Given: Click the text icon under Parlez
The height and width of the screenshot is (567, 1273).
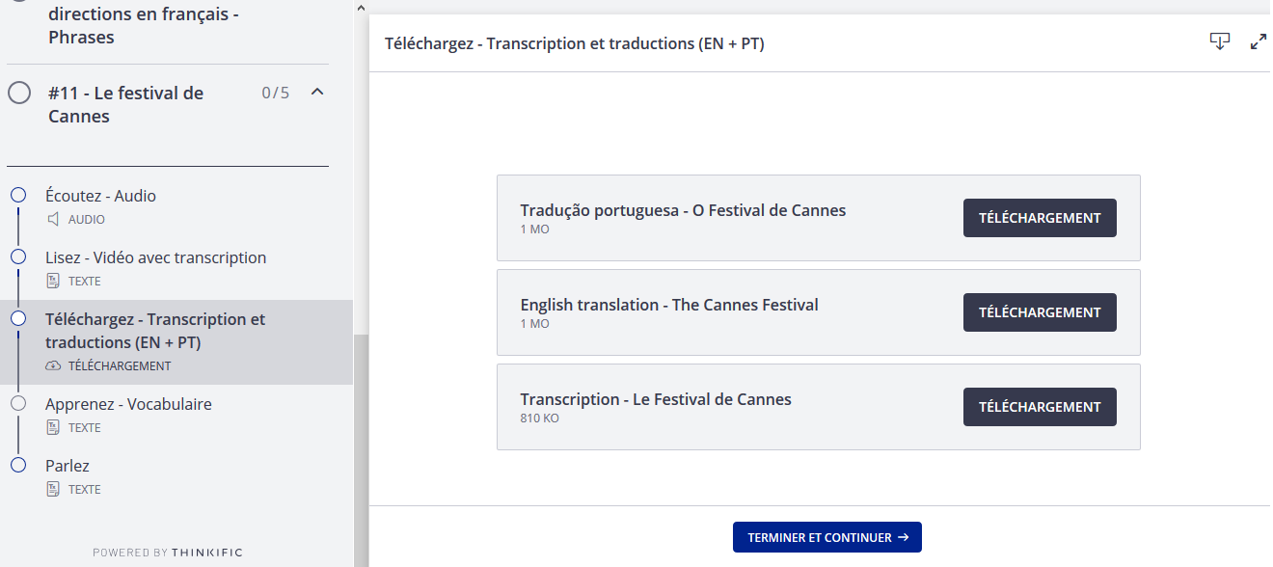Looking at the screenshot, I should tap(54, 490).
